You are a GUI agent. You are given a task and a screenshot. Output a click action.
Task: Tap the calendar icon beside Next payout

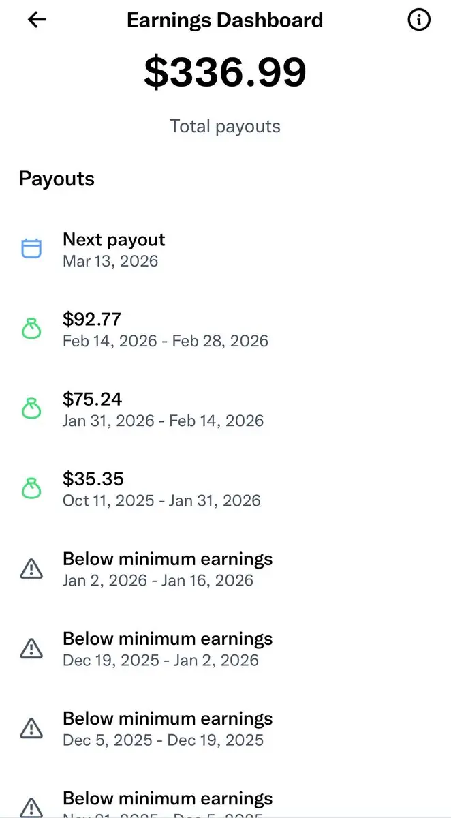click(31, 249)
